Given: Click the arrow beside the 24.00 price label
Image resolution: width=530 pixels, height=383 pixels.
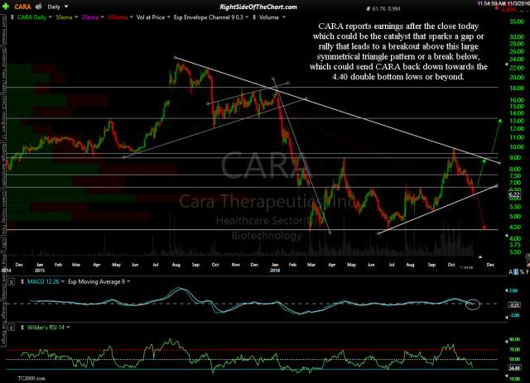Looking at the screenshot, I should tap(506, 65).
